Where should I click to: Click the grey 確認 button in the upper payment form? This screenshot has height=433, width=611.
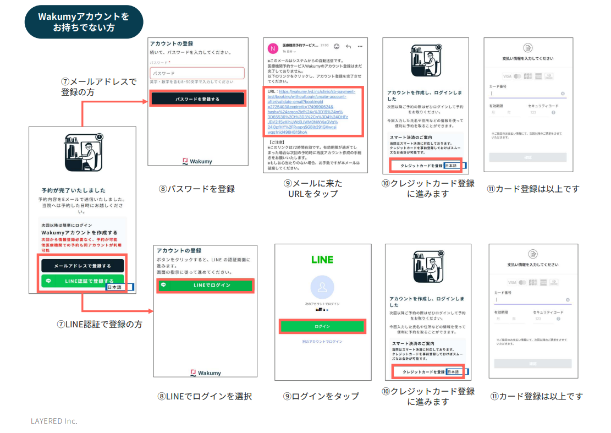528,157
